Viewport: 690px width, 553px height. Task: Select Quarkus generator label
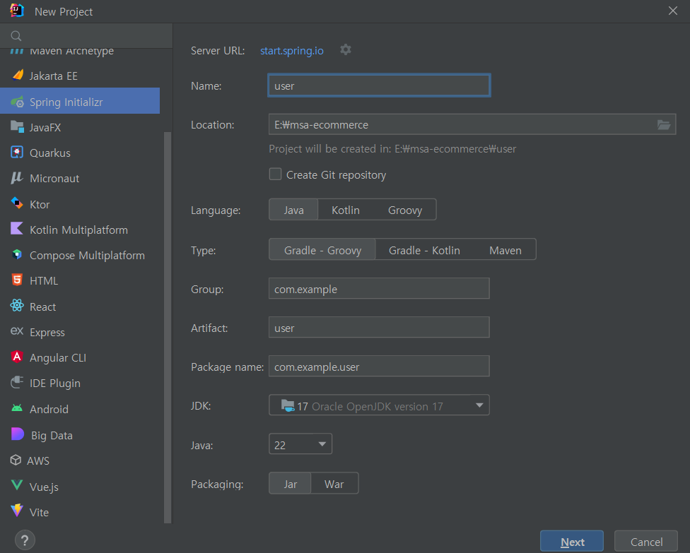click(49, 153)
